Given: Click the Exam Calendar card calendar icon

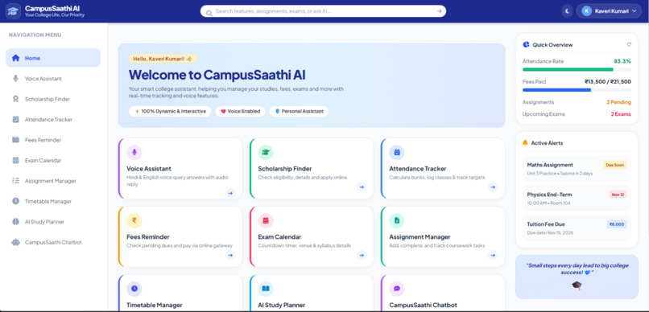Looking at the screenshot, I should click(x=266, y=220).
